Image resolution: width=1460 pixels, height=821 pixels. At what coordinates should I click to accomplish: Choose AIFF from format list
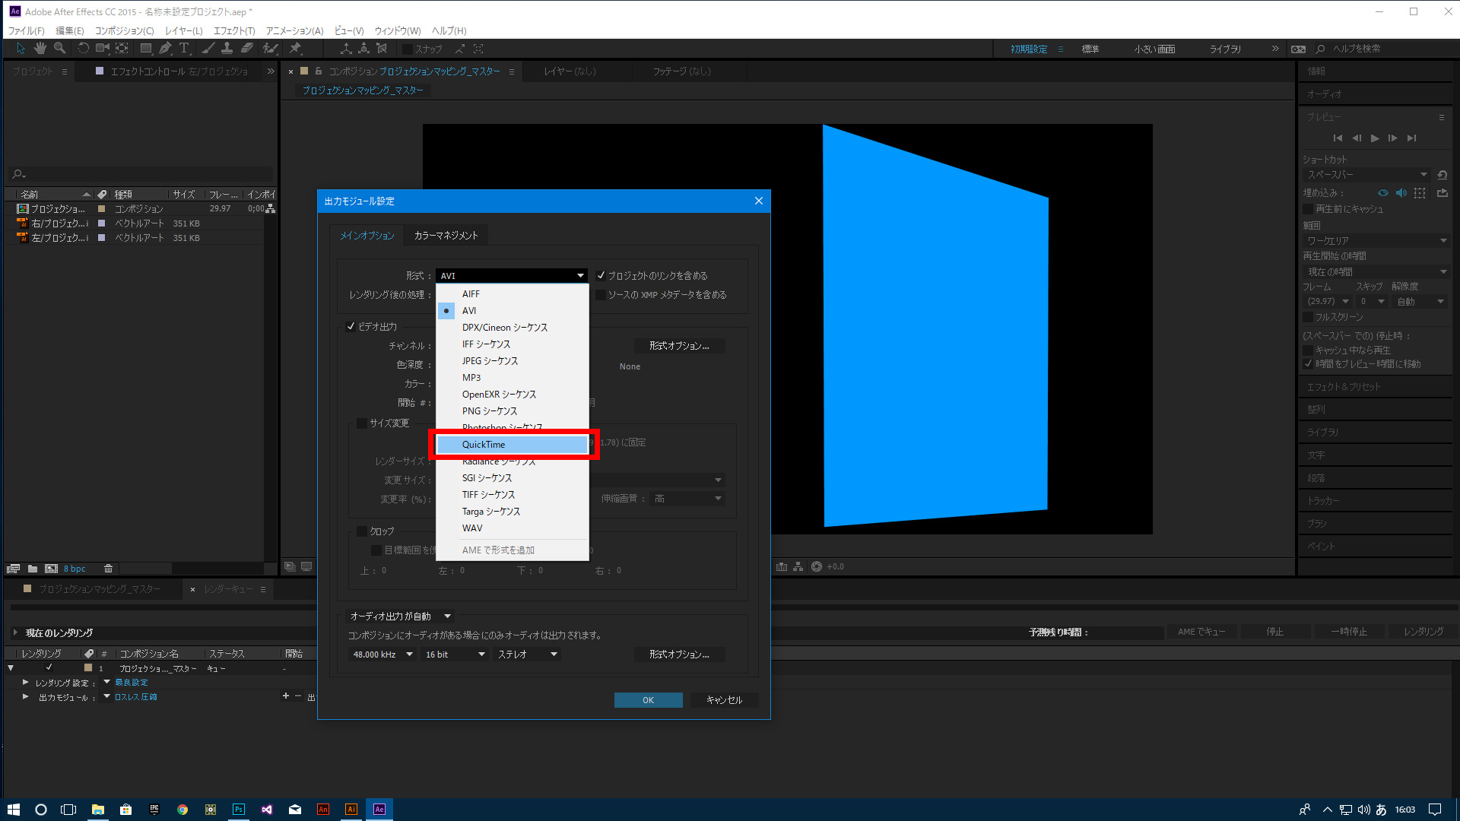click(x=513, y=294)
